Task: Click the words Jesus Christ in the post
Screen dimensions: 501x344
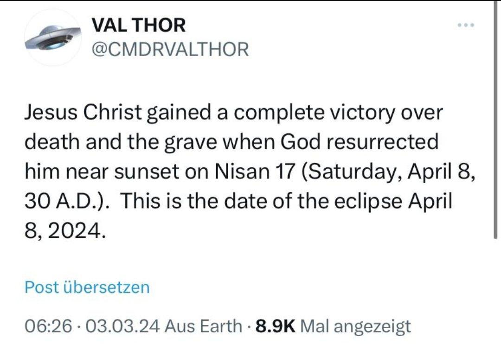Action: (84, 114)
